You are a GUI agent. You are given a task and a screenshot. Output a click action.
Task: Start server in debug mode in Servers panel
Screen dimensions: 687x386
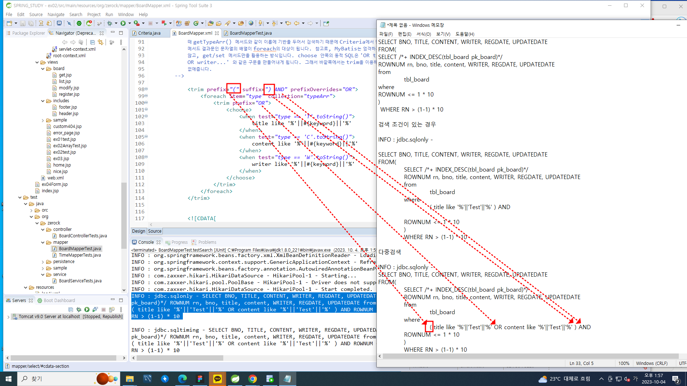coord(79,310)
